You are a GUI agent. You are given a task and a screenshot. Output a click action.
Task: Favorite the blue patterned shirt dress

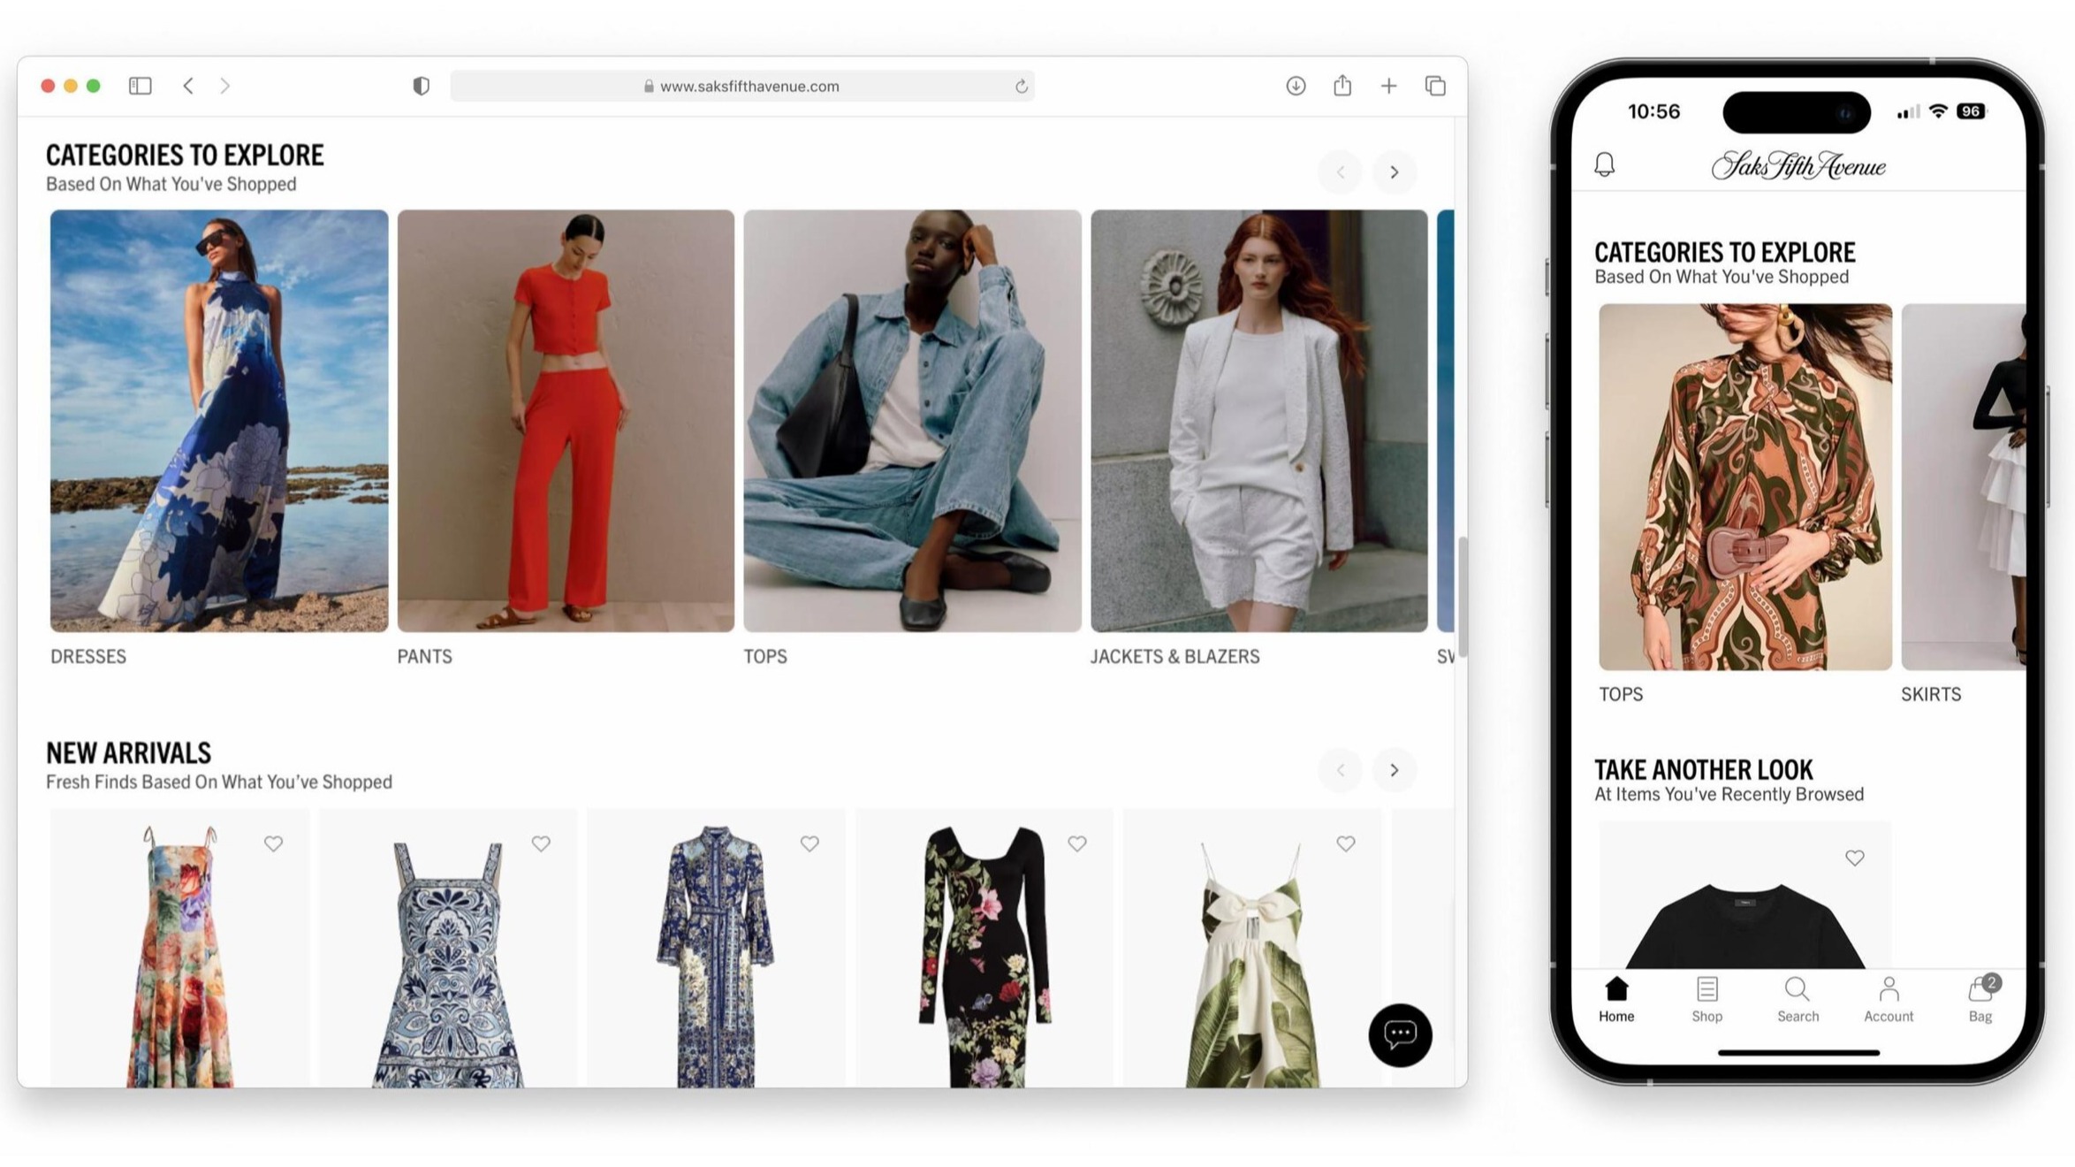pos(809,843)
